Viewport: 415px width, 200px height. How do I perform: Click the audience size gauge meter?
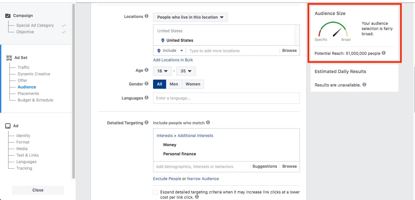(x=333, y=29)
